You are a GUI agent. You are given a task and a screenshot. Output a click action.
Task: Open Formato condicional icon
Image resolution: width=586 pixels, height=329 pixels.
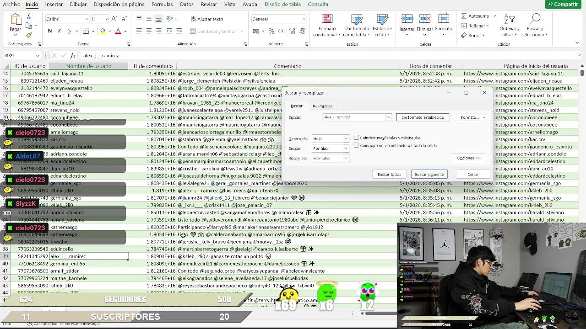pyautogui.click(x=327, y=19)
